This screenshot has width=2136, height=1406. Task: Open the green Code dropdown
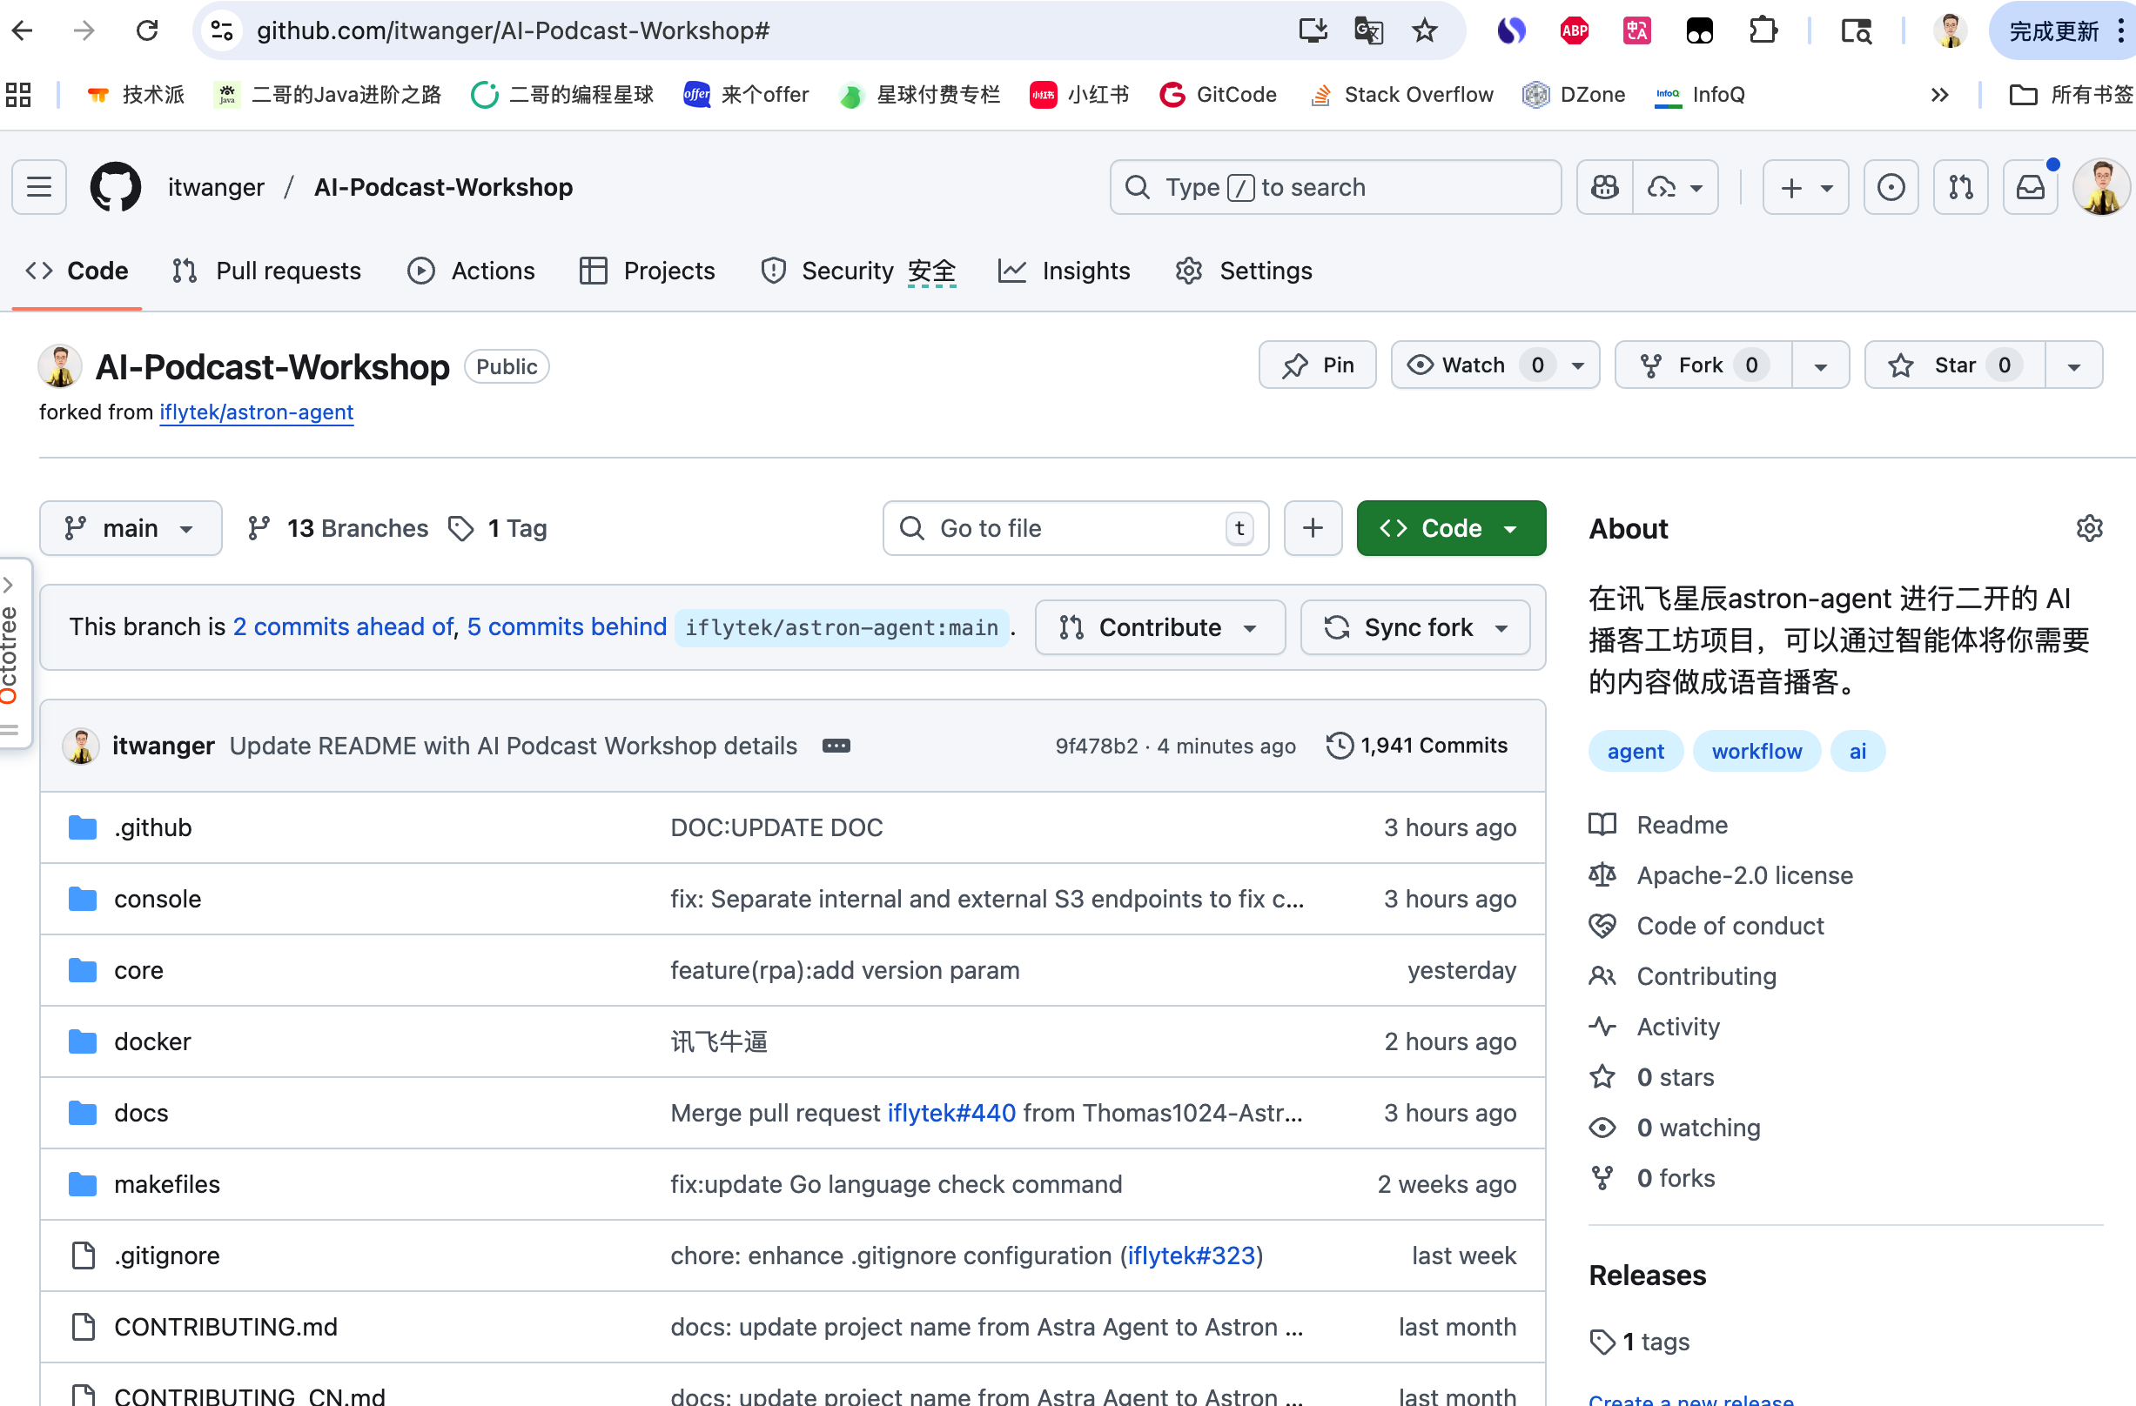pos(1450,528)
